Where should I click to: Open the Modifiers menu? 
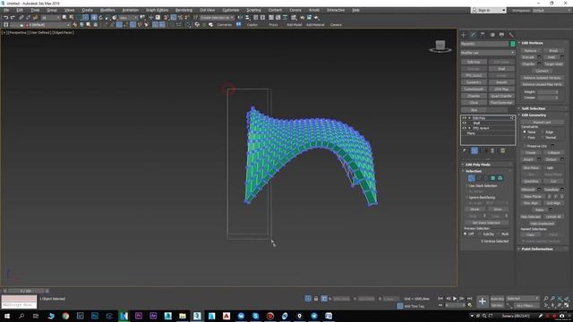tap(107, 10)
